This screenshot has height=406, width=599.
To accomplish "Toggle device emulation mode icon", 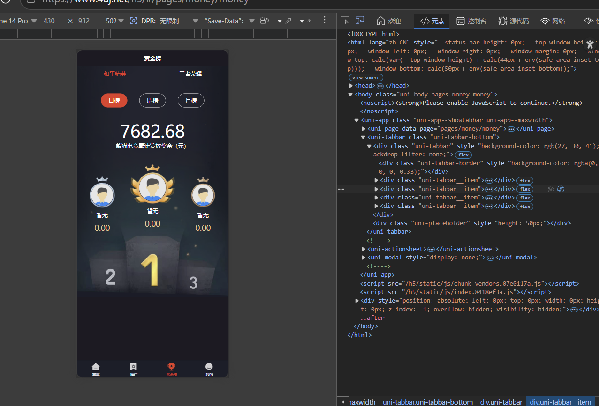I will (x=360, y=20).
